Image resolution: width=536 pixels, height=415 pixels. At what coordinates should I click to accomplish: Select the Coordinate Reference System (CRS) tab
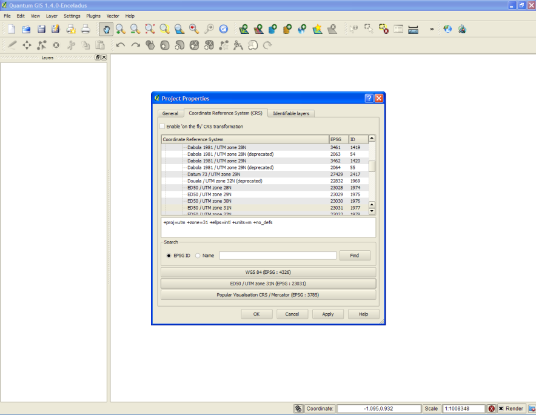(226, 113)
